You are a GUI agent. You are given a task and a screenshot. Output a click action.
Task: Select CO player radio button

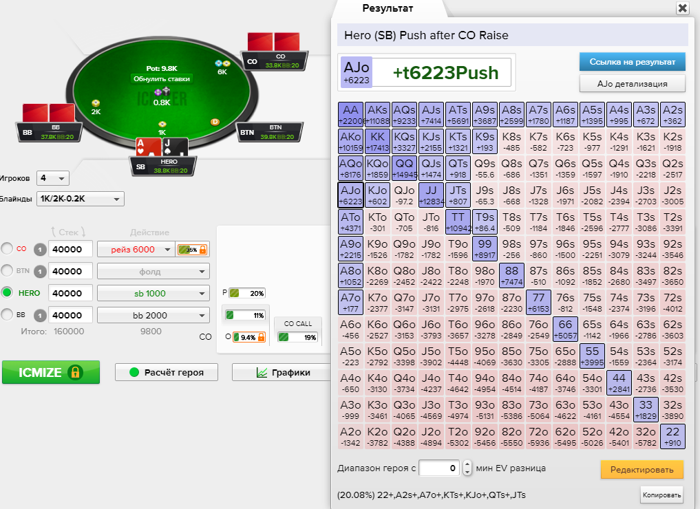[x=7, y=248]
